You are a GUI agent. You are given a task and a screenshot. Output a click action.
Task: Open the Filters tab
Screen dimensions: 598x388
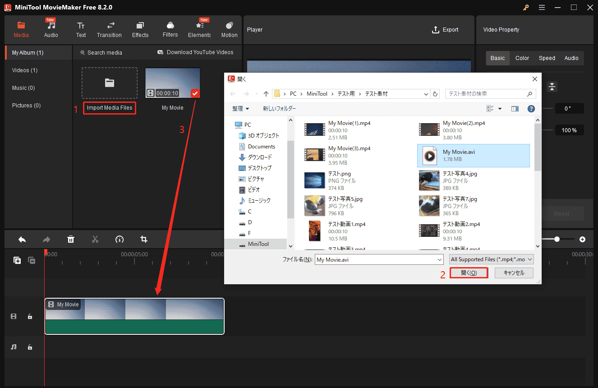coord(170,30)
